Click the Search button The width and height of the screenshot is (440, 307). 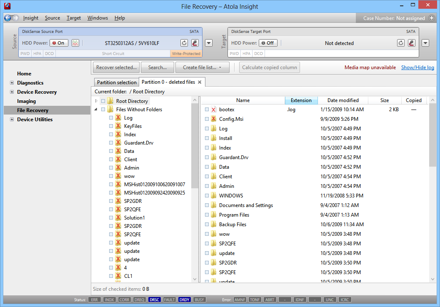click(x=157, y=67)
